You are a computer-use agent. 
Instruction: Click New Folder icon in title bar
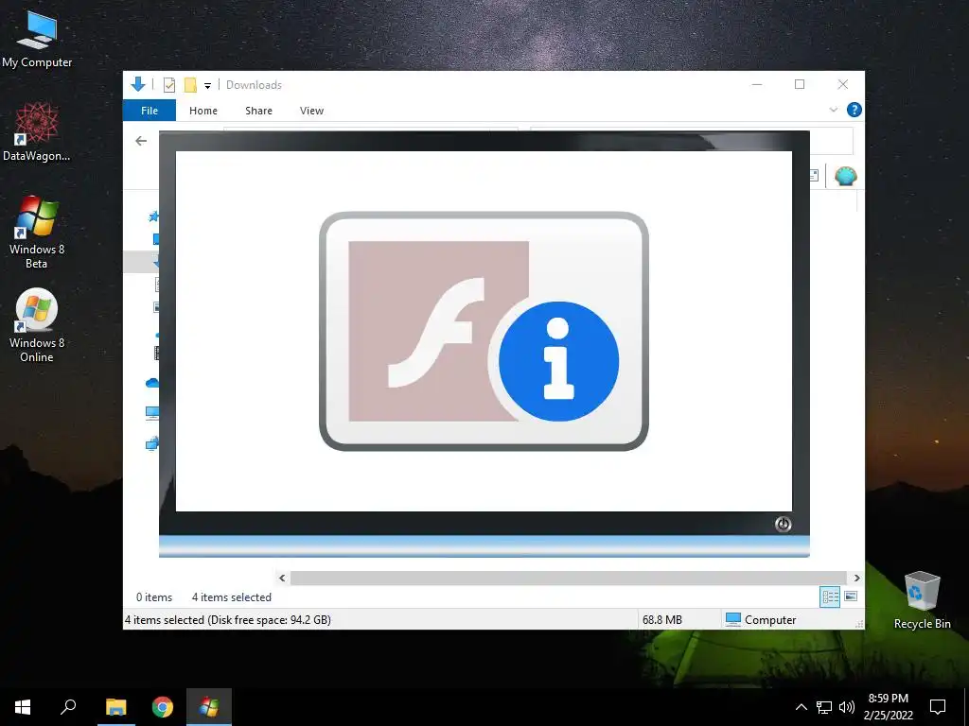(x=190, y=85)
